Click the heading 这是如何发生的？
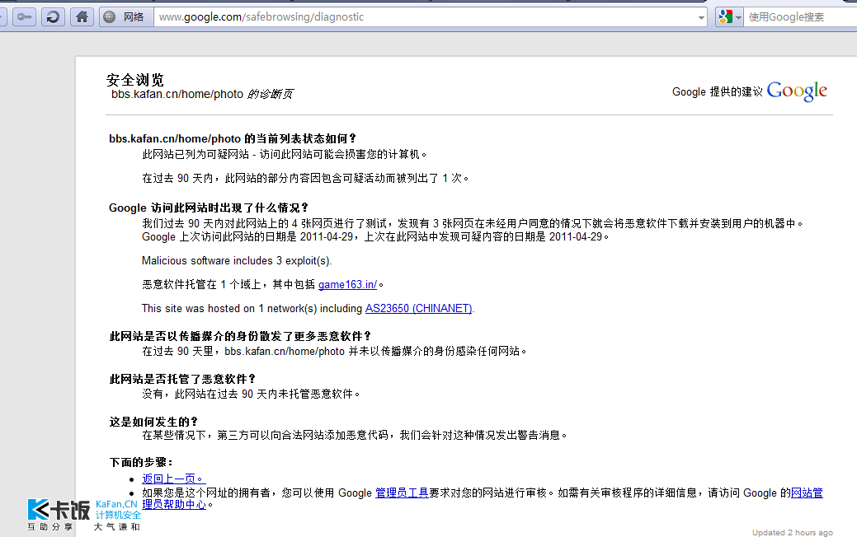The width and height of the screenshot is (857, 537). (x=153, y=422)
